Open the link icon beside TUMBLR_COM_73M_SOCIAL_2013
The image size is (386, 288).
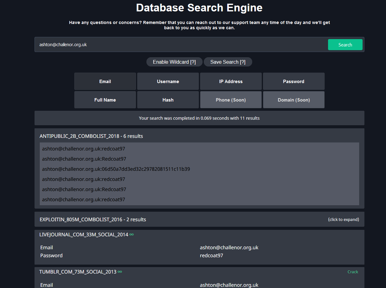[x=120, y=272]
